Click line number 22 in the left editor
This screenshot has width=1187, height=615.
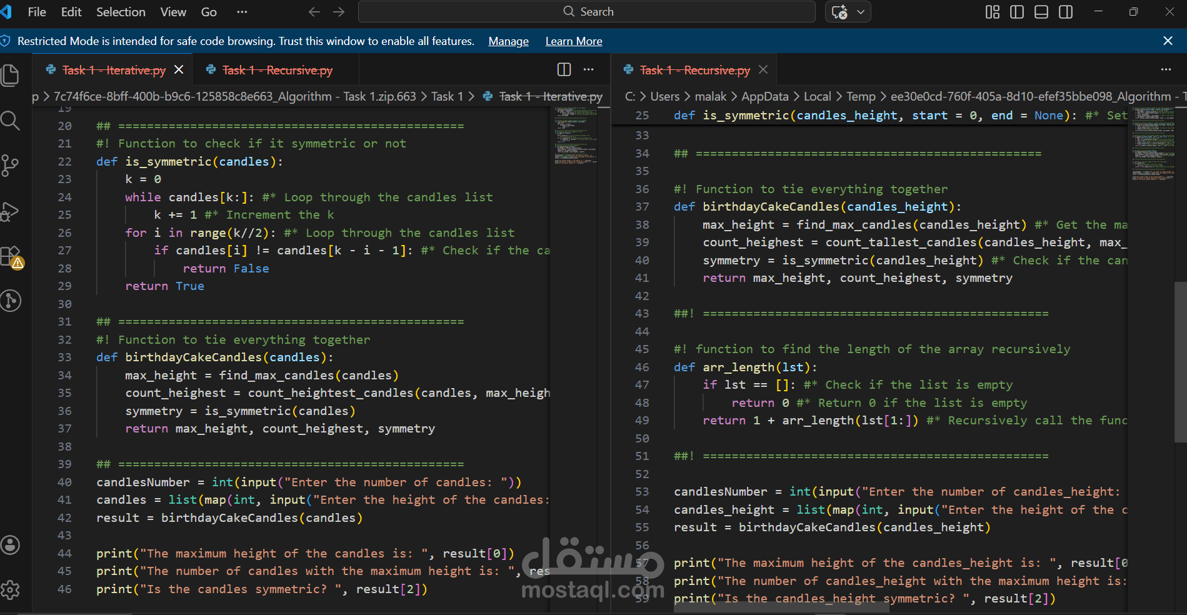click(65, 161)
